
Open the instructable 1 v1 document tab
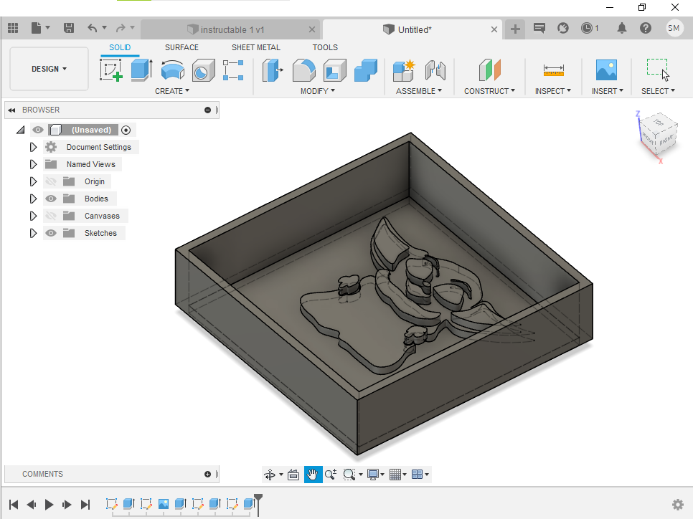click(232, 29)
